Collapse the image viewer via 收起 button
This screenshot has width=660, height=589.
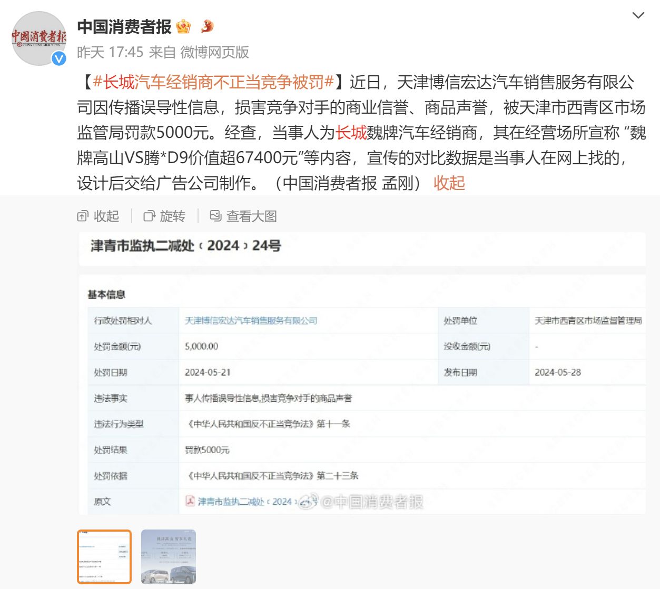click(x=98, y=216)
